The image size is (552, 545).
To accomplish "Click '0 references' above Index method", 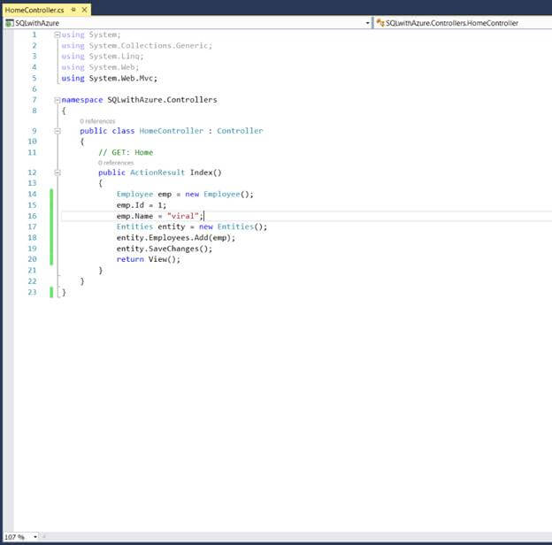I will click(x=116, y=163).
